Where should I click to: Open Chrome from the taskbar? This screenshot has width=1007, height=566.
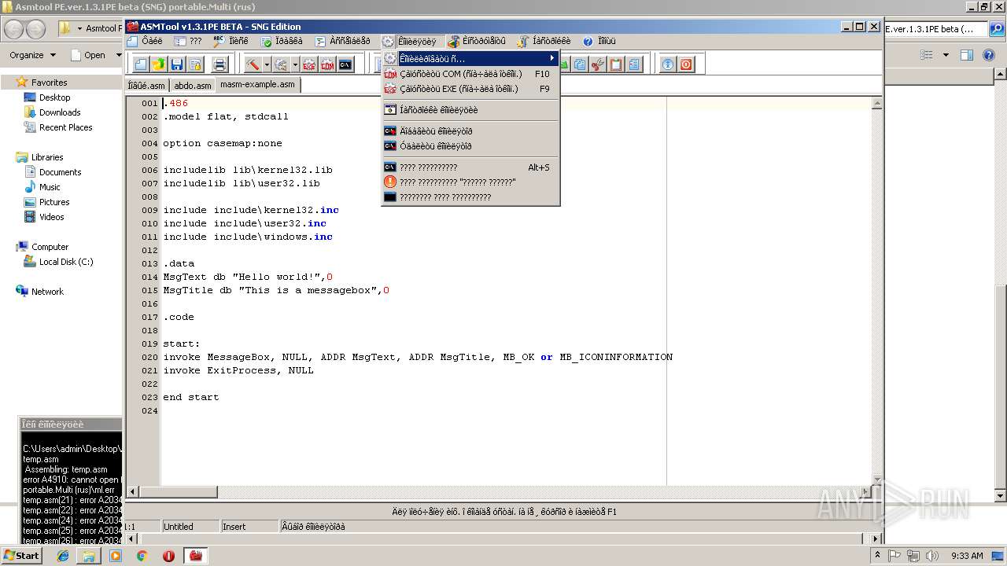pos(142,556)
